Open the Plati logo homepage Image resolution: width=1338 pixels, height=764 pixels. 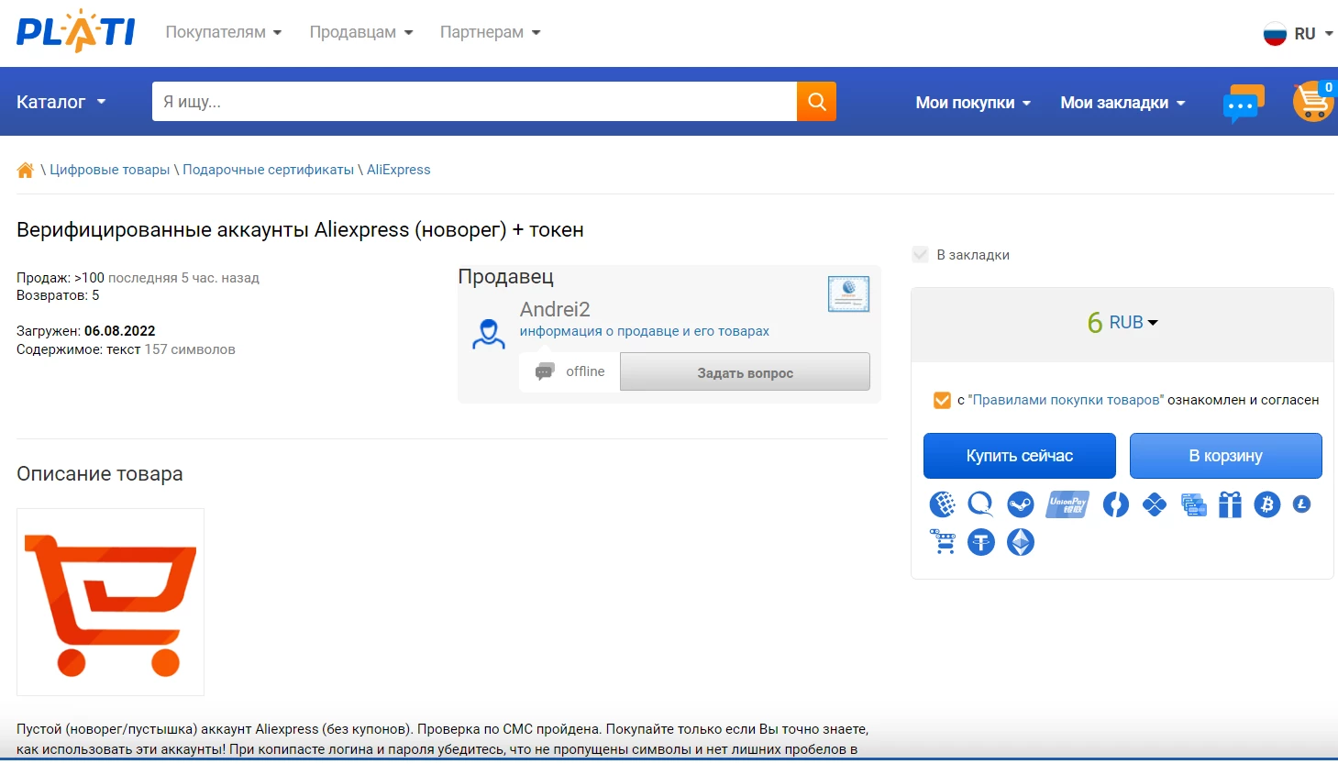tap(75, 31)
